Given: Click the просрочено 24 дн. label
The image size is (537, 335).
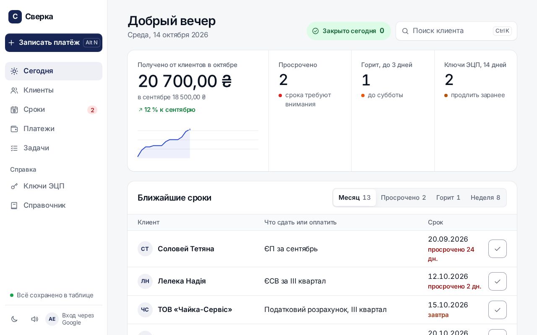Looking at the screenshot, I should 451,254.
